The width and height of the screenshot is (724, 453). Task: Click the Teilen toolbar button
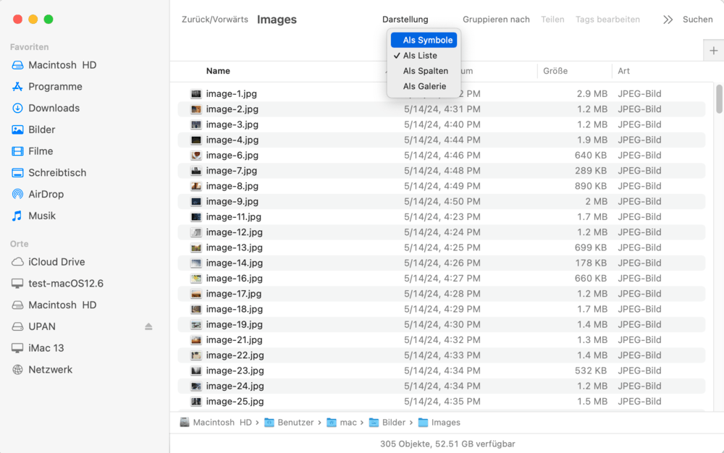(552, 20)
